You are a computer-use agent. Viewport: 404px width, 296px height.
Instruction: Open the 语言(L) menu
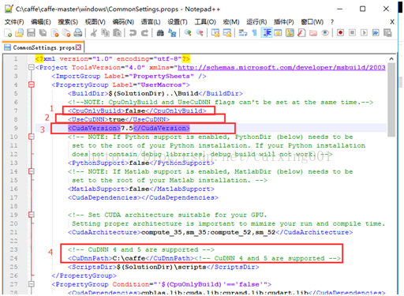[151, 22]
